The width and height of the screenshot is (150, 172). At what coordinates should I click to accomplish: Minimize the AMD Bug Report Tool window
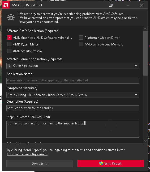[x=128, y=5]
